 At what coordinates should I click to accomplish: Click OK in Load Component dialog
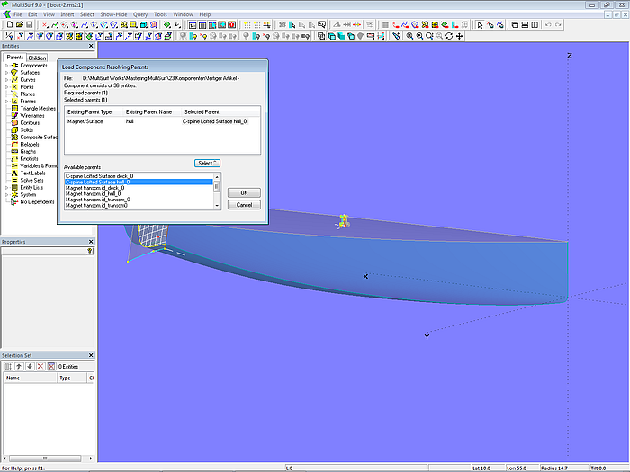[243, 192]
